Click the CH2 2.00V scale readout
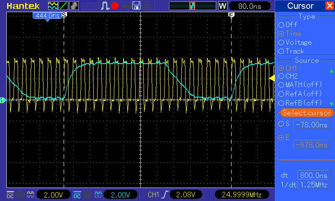The height and width of the screenshot is (201, 335). [x=121, y=195]
